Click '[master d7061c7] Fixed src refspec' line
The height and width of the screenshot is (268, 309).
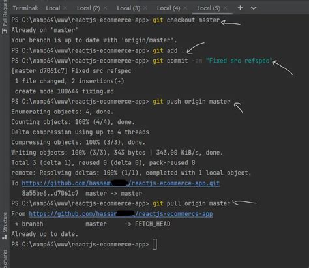click(72, 71)
